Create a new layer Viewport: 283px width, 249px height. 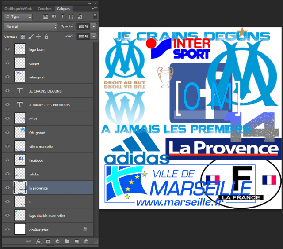click(76, 242)
